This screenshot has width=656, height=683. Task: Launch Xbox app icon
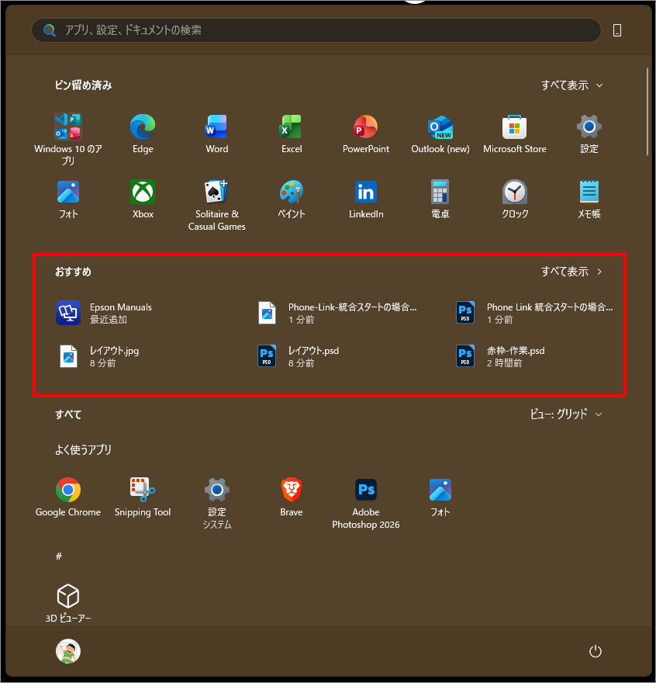tap(143, 192)
